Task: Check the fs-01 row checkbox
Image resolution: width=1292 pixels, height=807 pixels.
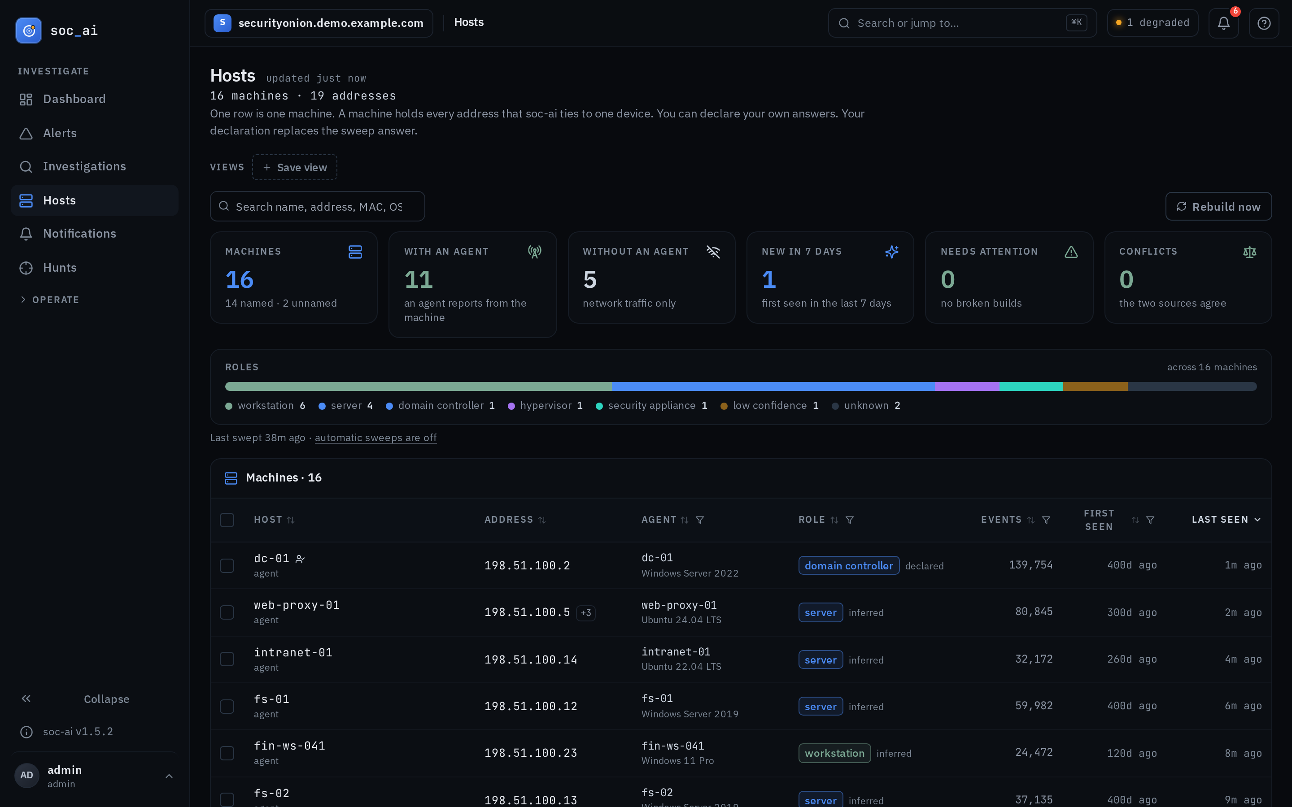Action: point(227,706)
